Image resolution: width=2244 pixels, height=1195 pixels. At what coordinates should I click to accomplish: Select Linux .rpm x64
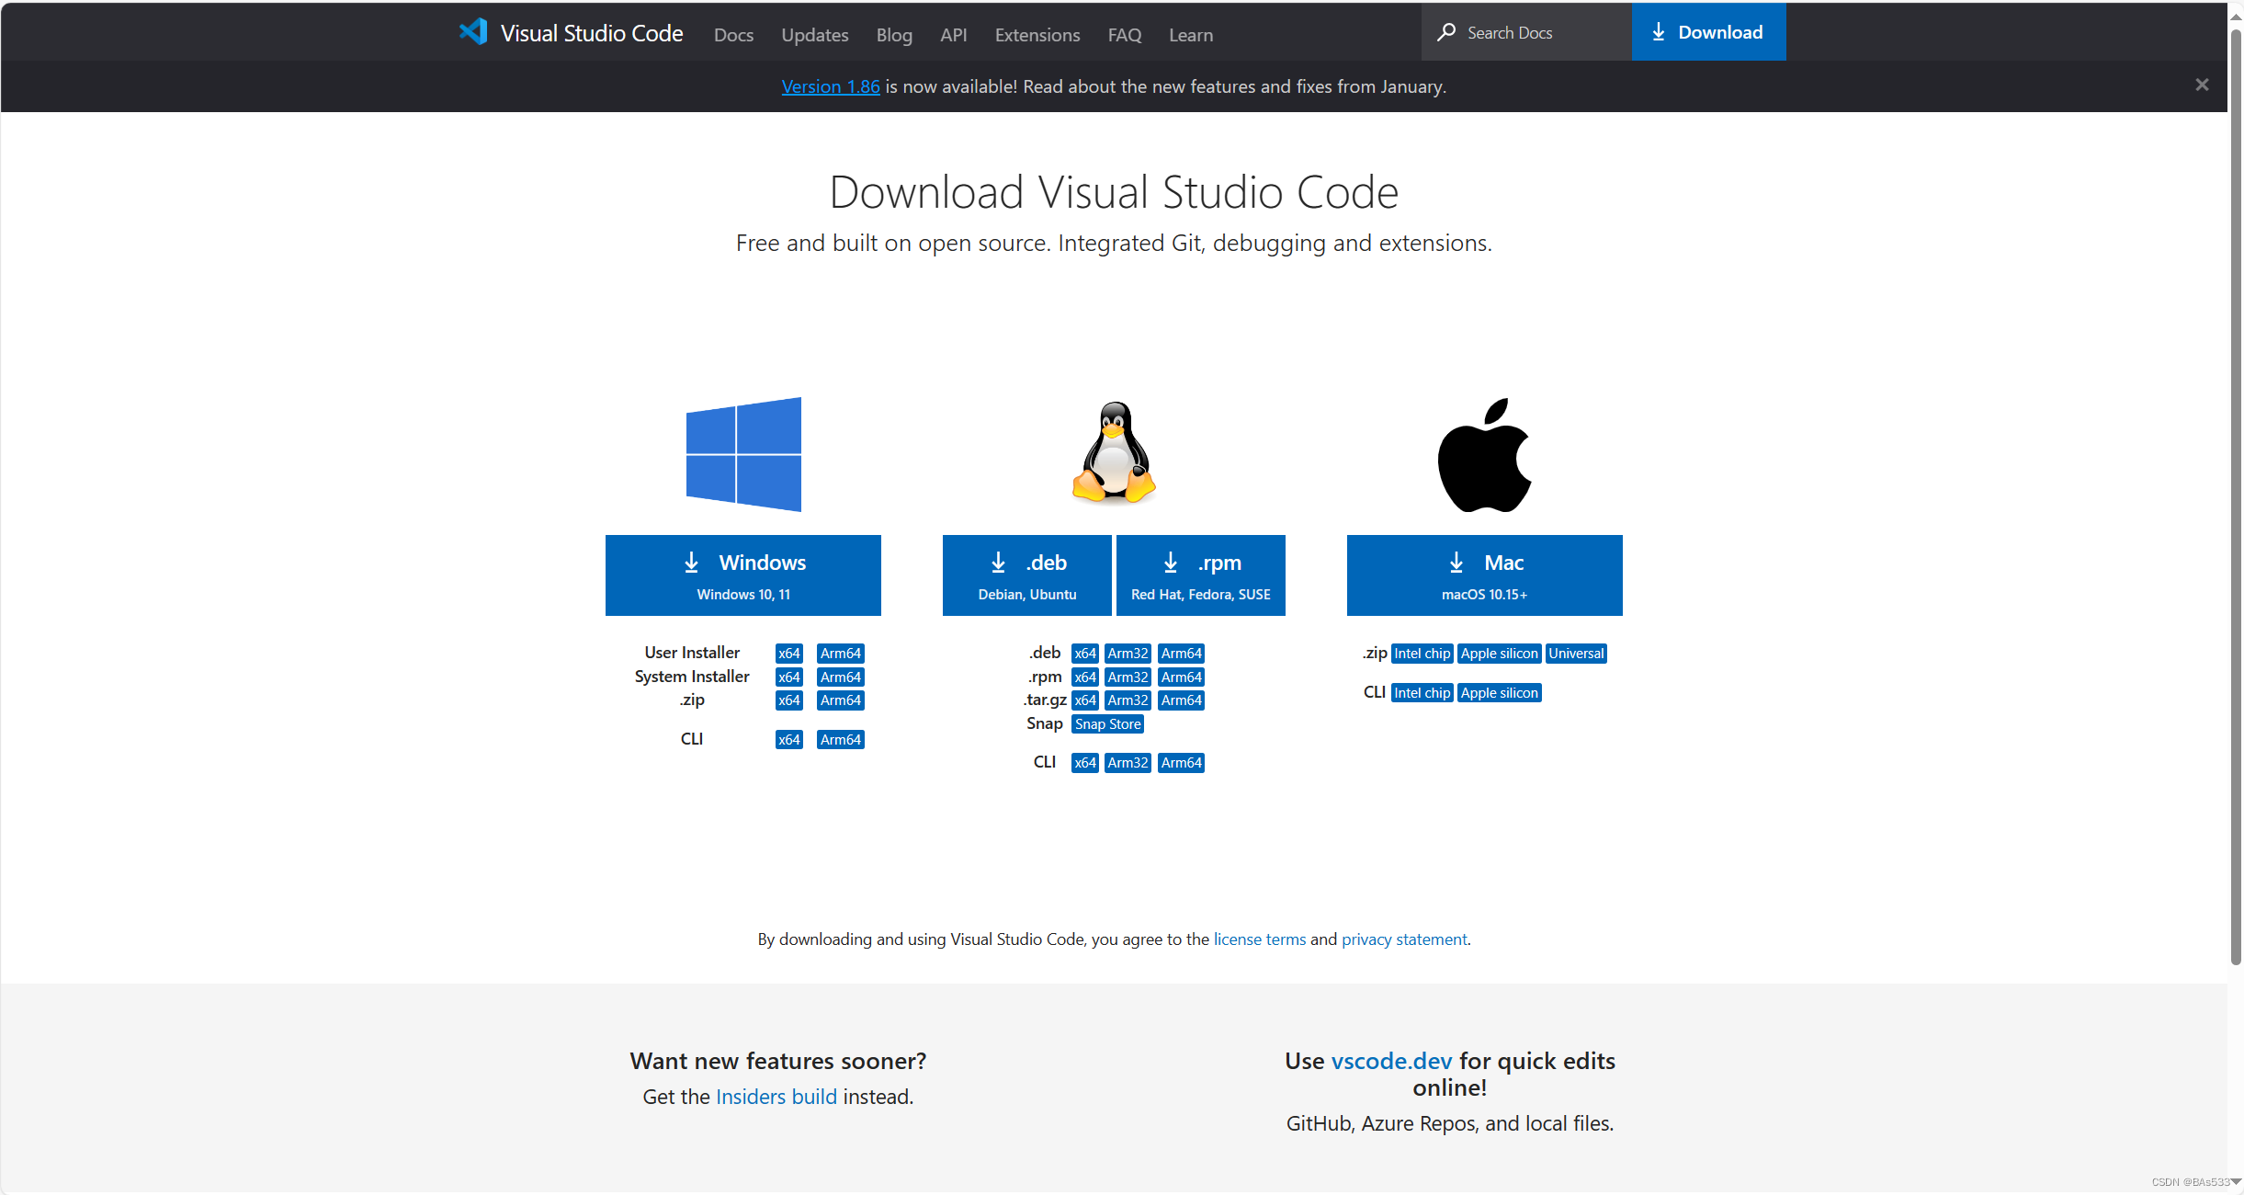point(1085,677)
